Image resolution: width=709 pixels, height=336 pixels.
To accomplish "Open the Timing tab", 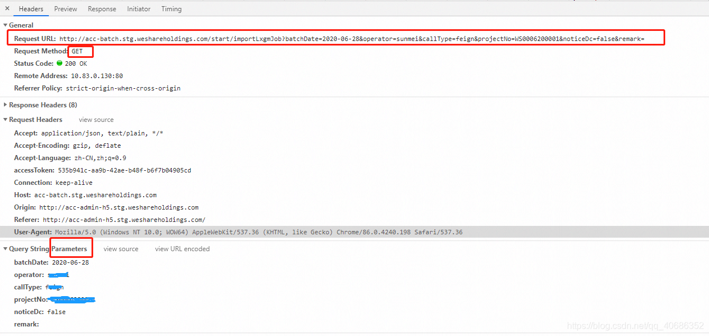I will 171,9.
